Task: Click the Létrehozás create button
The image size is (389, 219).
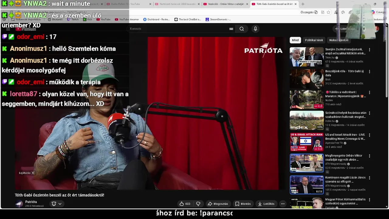Action: pyautogui.click(x=345, y=29)
